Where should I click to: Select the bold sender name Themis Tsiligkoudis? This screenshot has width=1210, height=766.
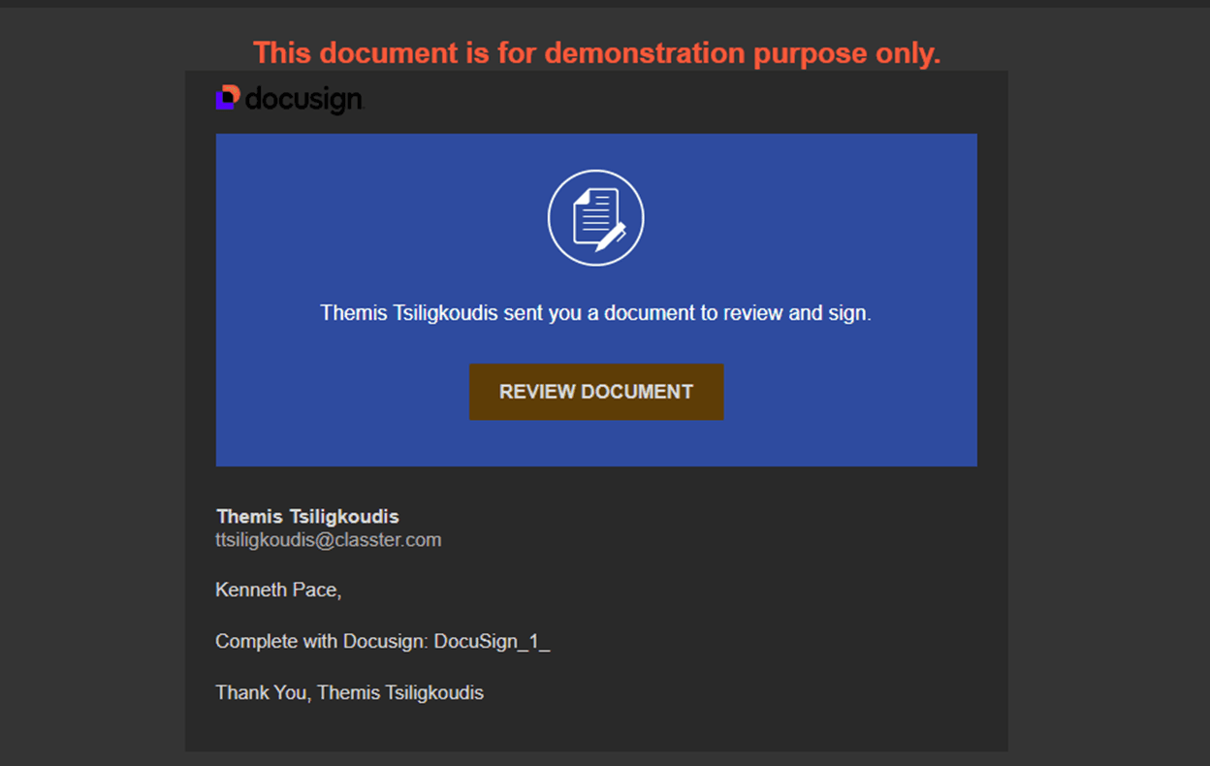(307, 517)
